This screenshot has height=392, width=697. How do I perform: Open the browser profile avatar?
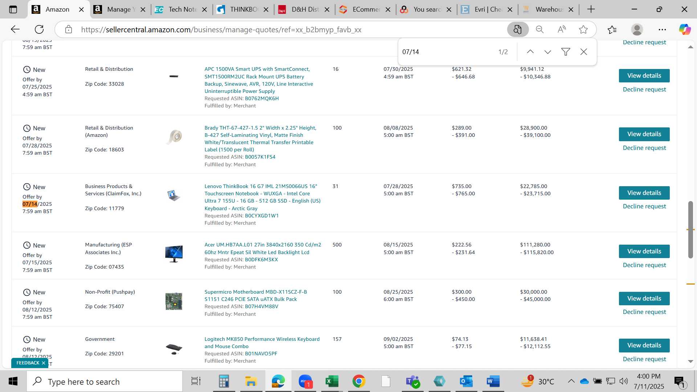[637, 29]
